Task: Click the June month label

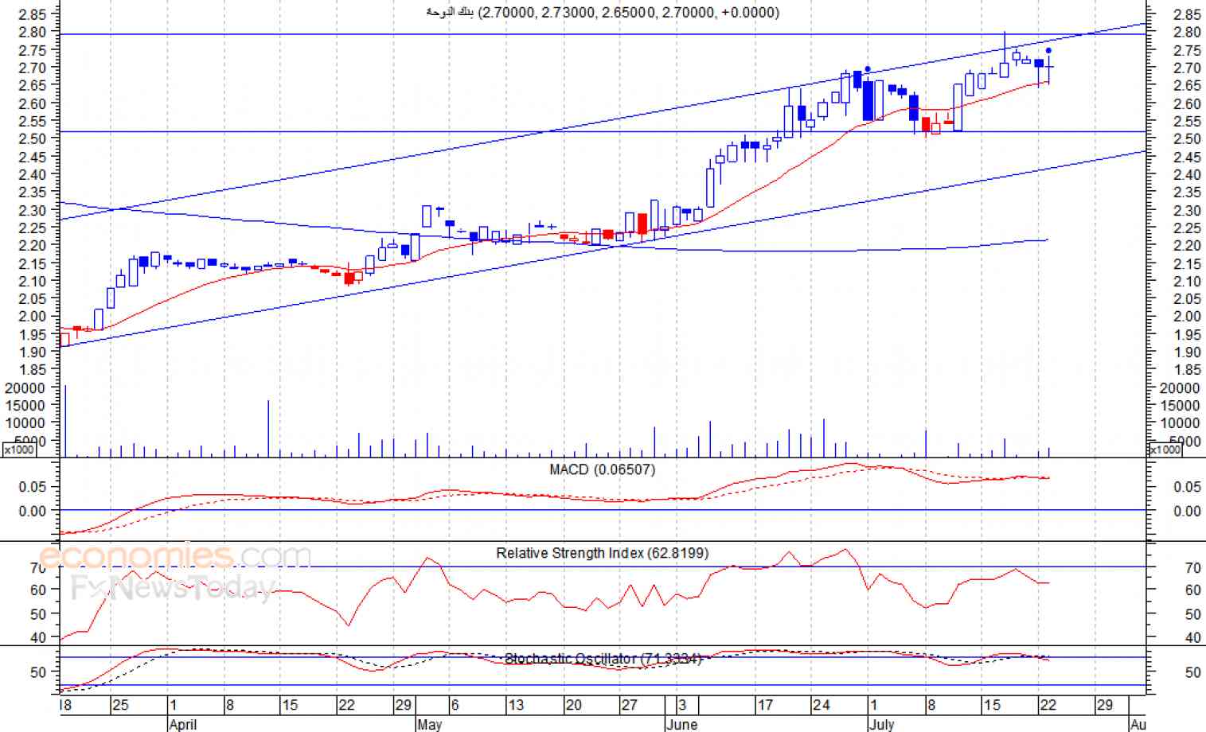Action: tap(681, 724)
